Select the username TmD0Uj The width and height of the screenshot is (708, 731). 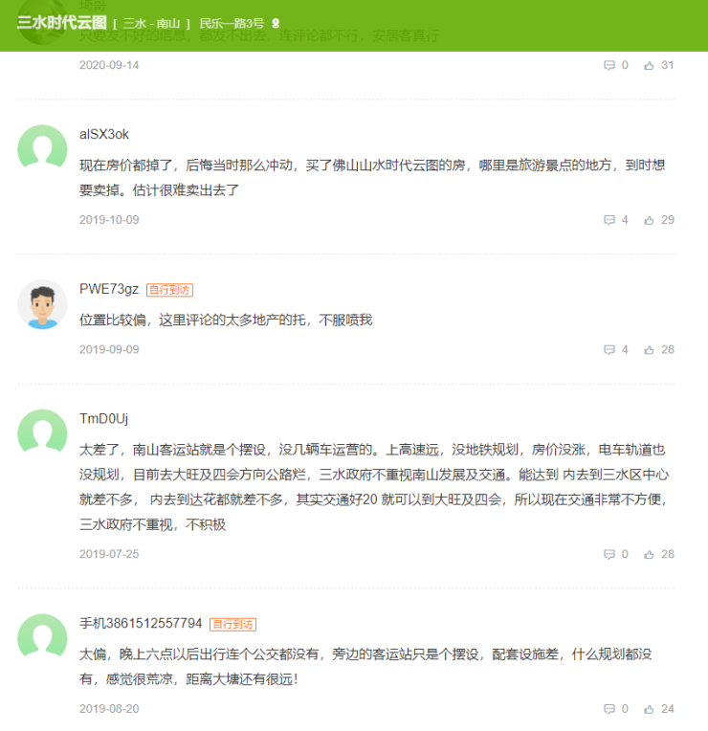pyautogui.click(x=103, y=419)
